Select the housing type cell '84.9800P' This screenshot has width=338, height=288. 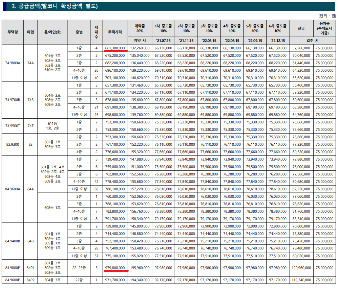point(13,268)
